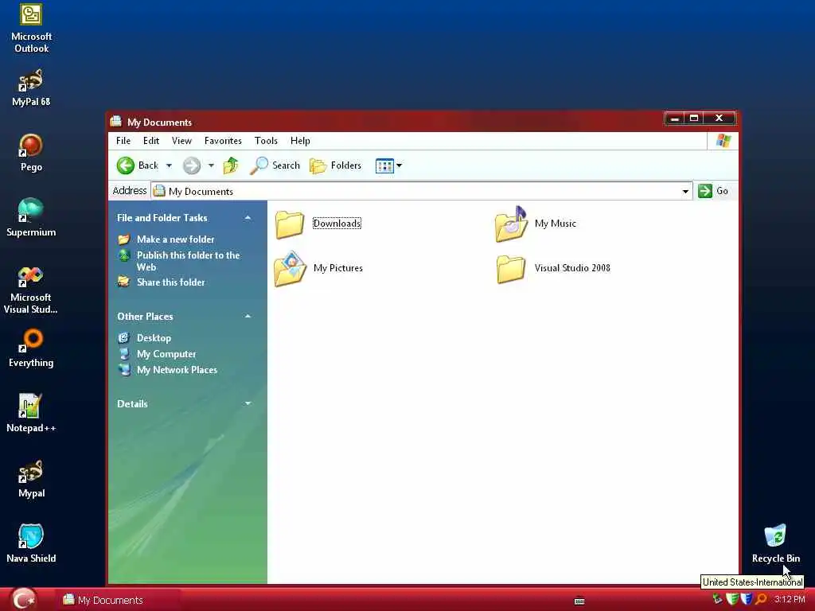
Task: Click the blue shield tray icon
Action: pos(747,600)
